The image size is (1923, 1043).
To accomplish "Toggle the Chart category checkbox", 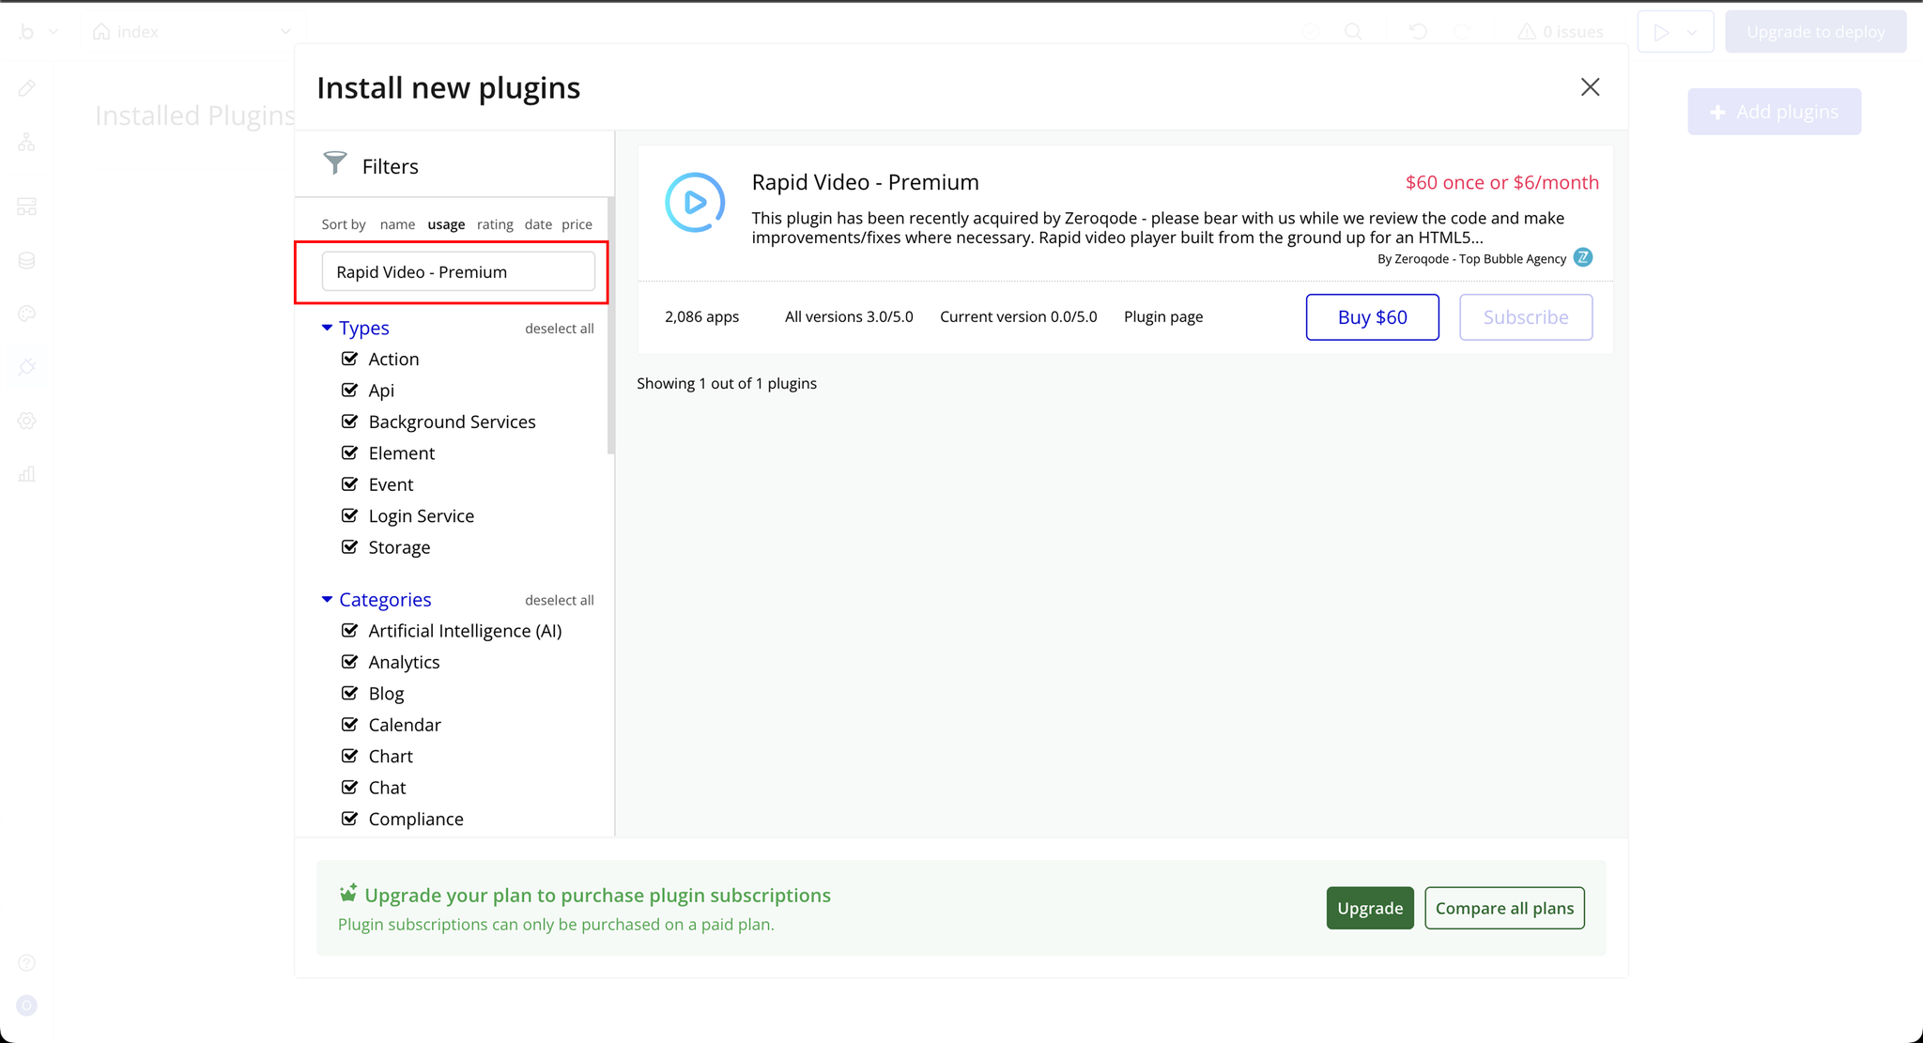I will coord(349,756).
